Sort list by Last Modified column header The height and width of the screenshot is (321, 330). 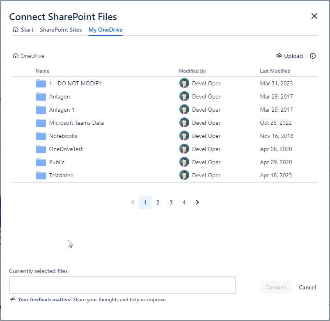coord(275,71)
